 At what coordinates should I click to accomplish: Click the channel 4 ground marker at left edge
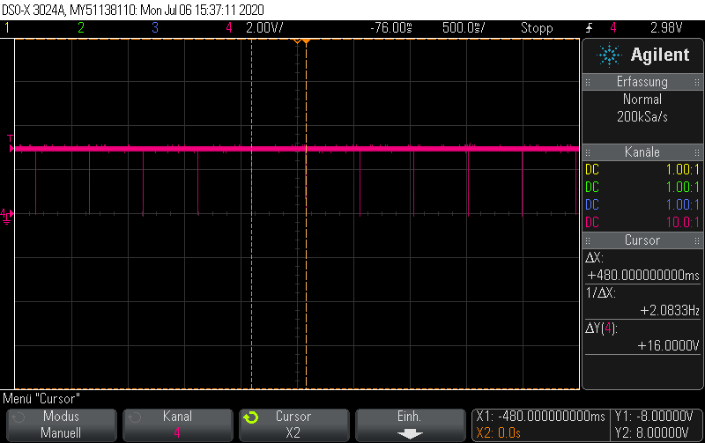6,215
